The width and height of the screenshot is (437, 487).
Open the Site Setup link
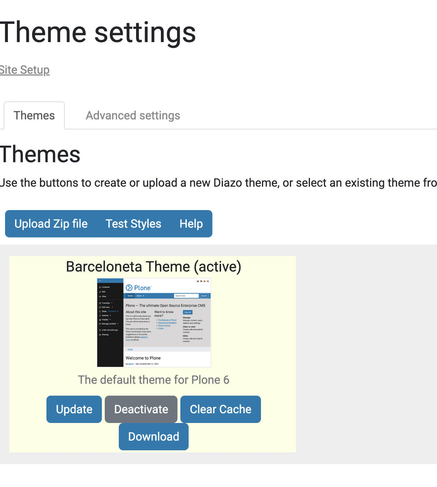(x=24, y=70)
